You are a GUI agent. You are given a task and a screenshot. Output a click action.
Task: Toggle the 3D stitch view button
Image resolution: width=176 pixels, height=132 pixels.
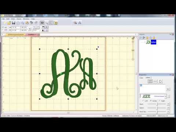pos(42,23)
